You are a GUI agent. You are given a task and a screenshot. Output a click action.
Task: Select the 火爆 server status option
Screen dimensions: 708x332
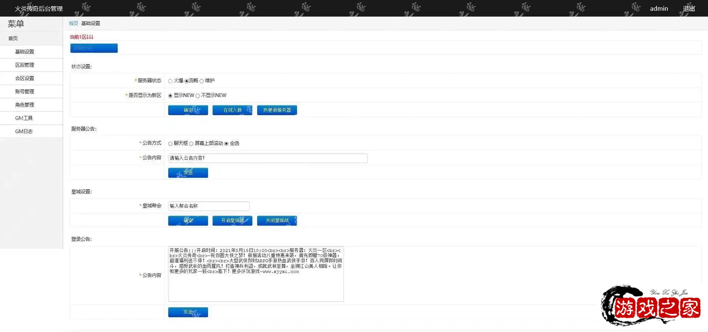tap(170, 81)
